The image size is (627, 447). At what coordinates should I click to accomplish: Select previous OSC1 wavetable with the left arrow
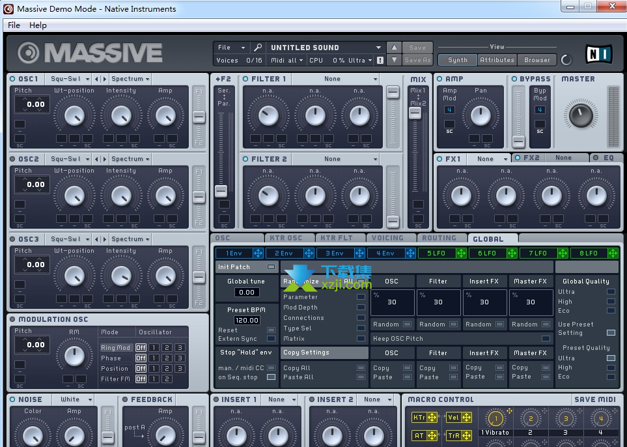click(x=96, y=79)
